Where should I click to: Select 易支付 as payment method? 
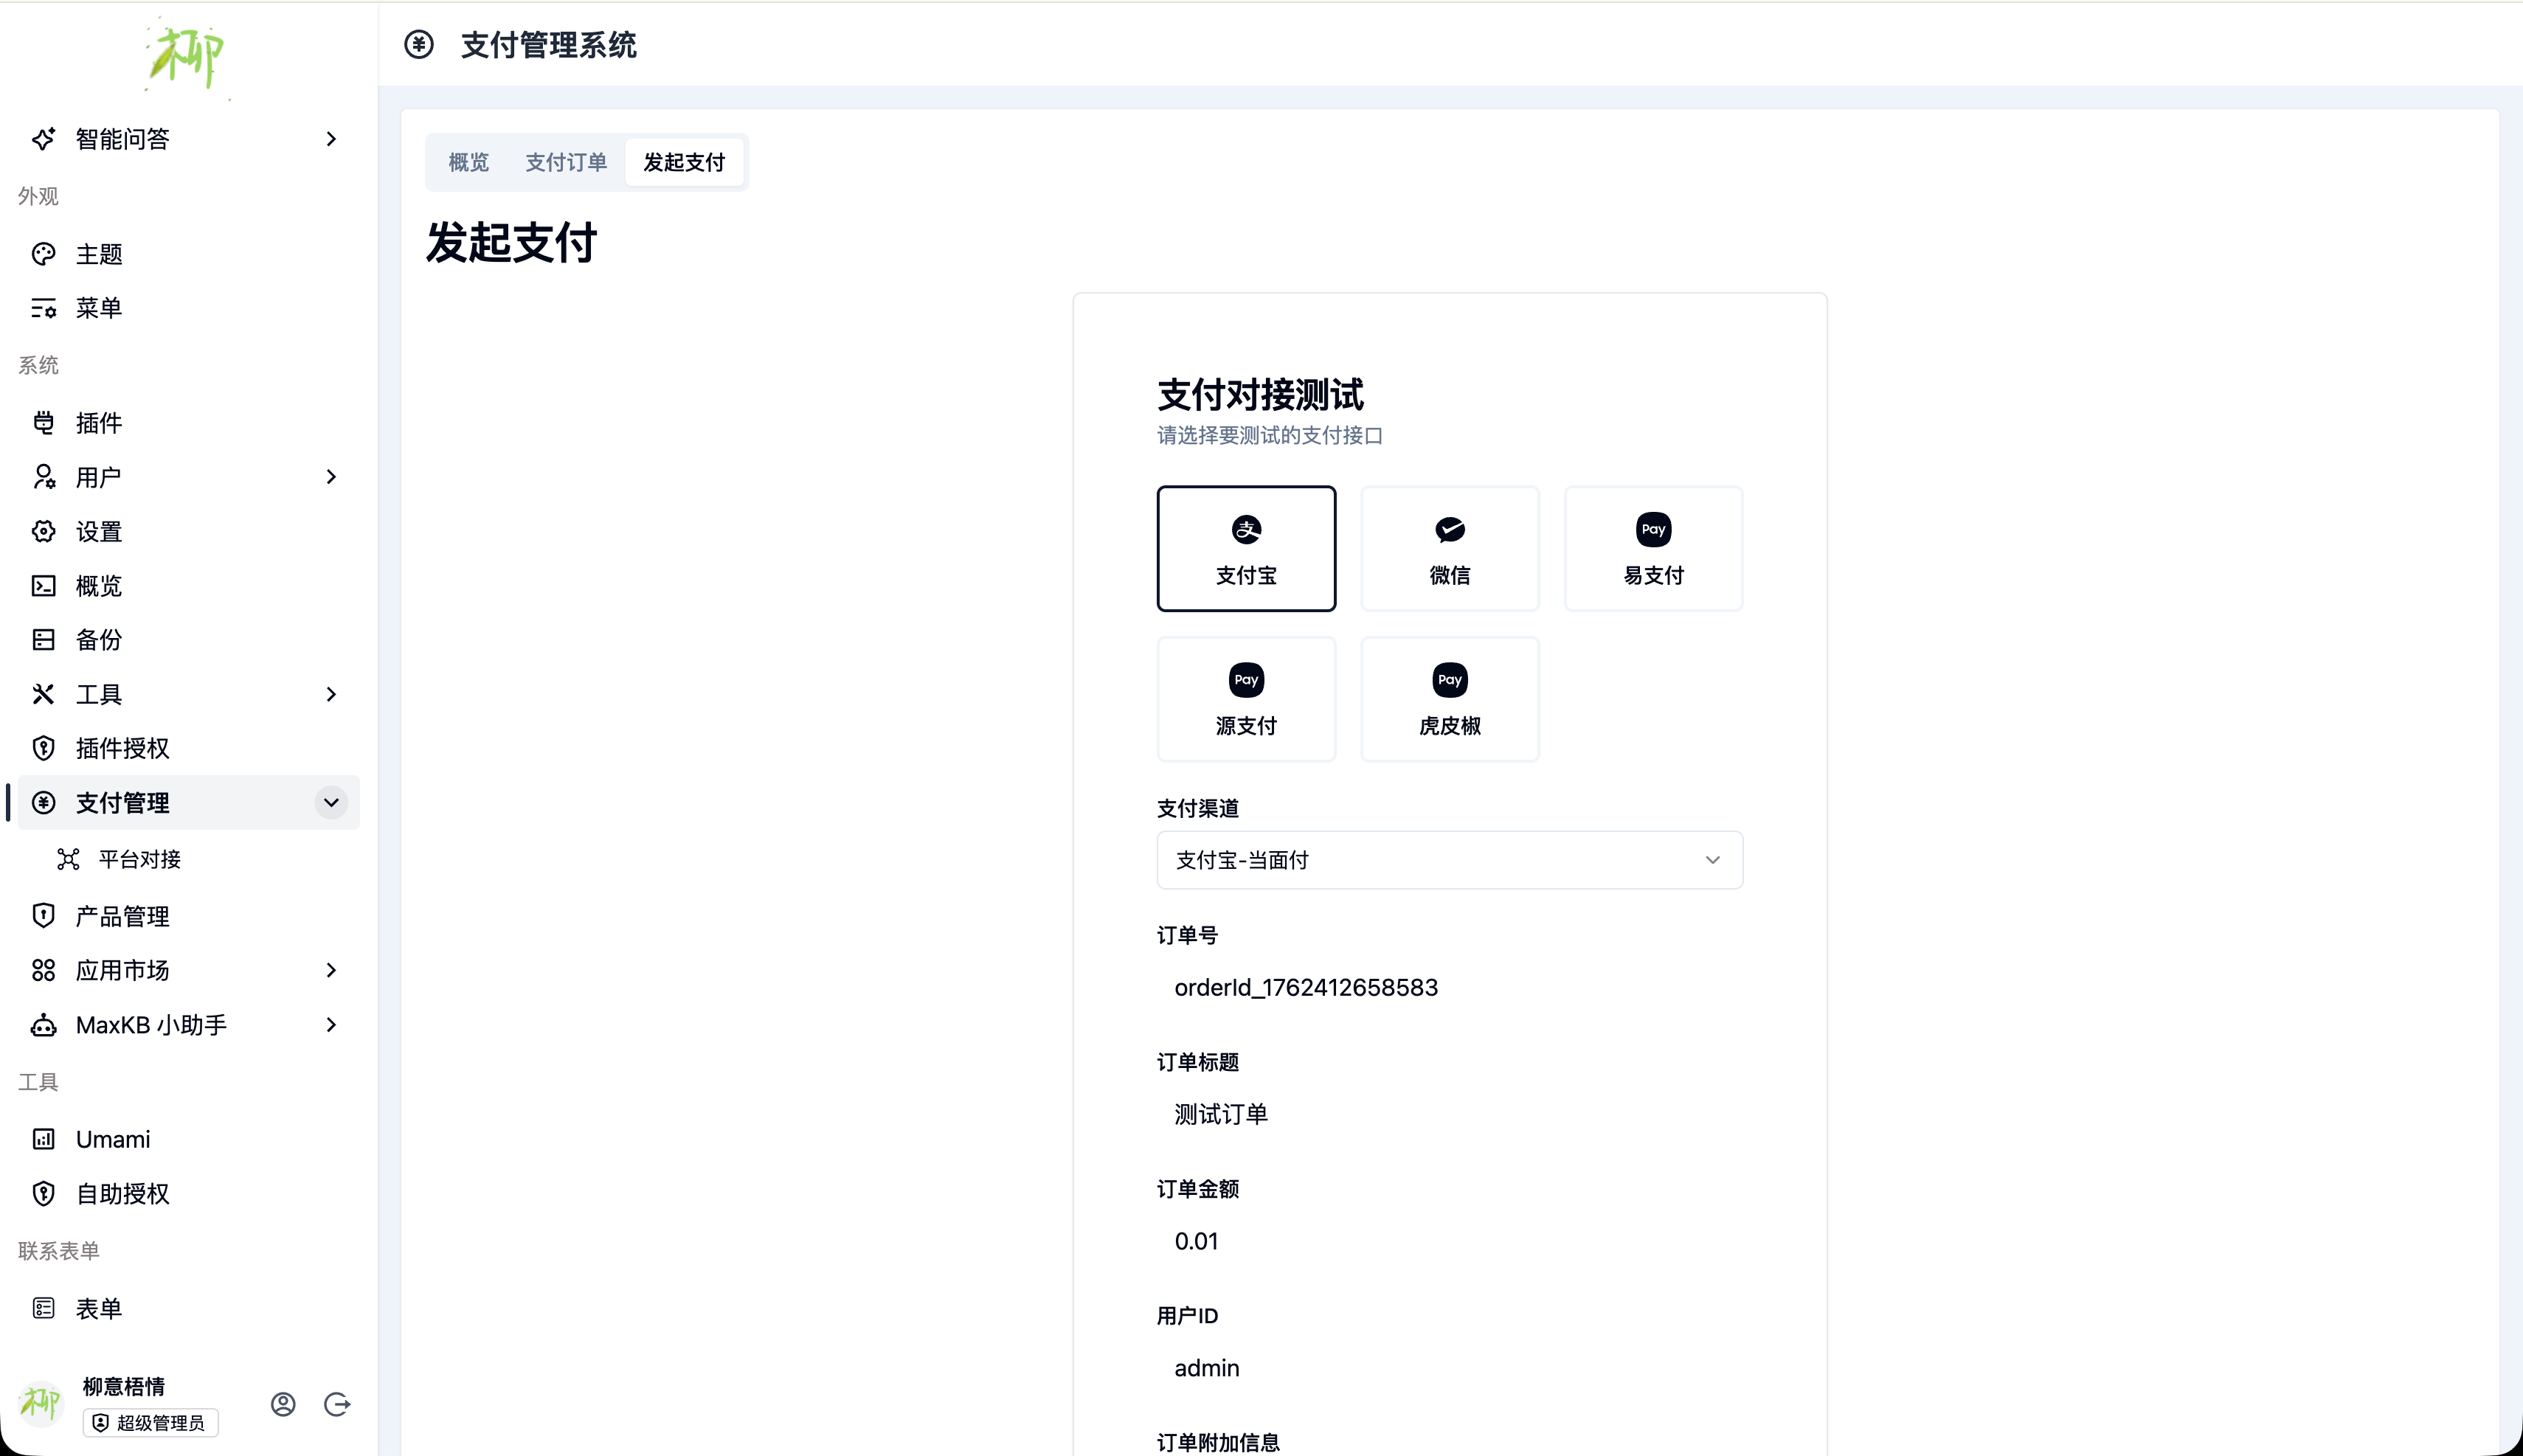pyautogui.click(x=1651, y=548)
